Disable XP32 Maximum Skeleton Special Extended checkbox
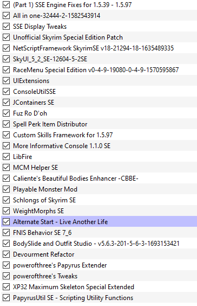This screenshot has width=197, height=306. [6, 287]
